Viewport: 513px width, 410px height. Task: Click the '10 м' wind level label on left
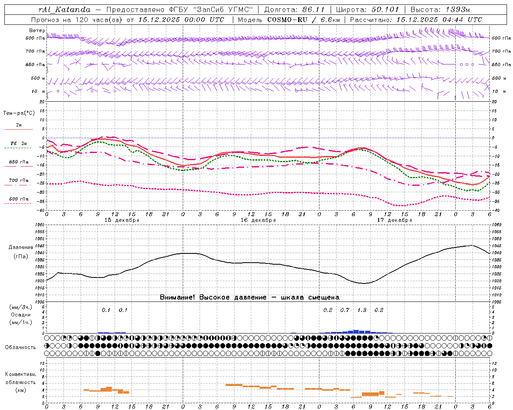tap(38, 91)
